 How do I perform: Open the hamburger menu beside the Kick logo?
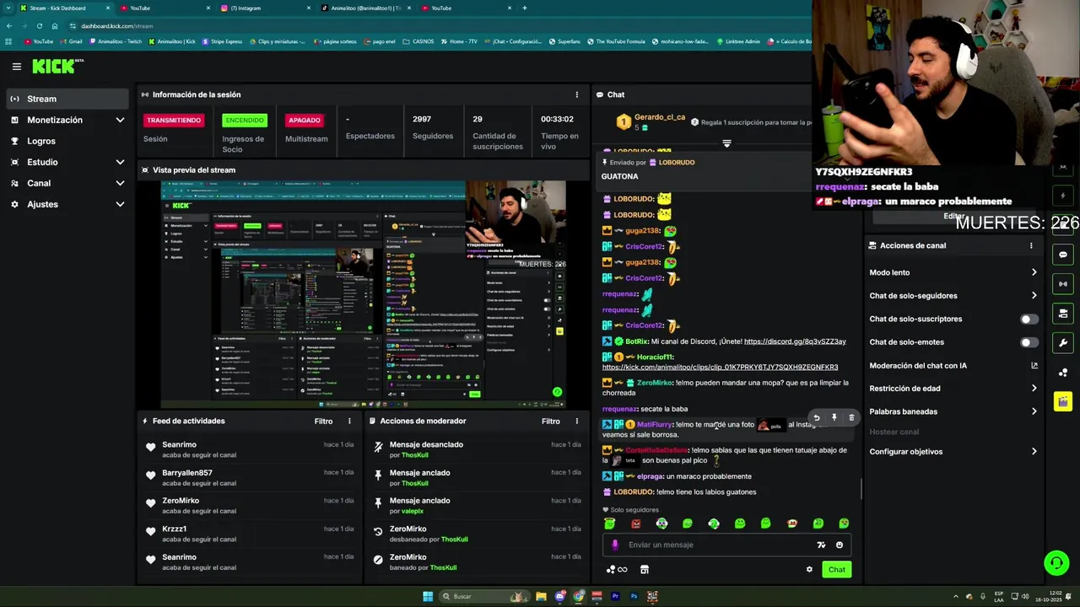pos(16,67)
